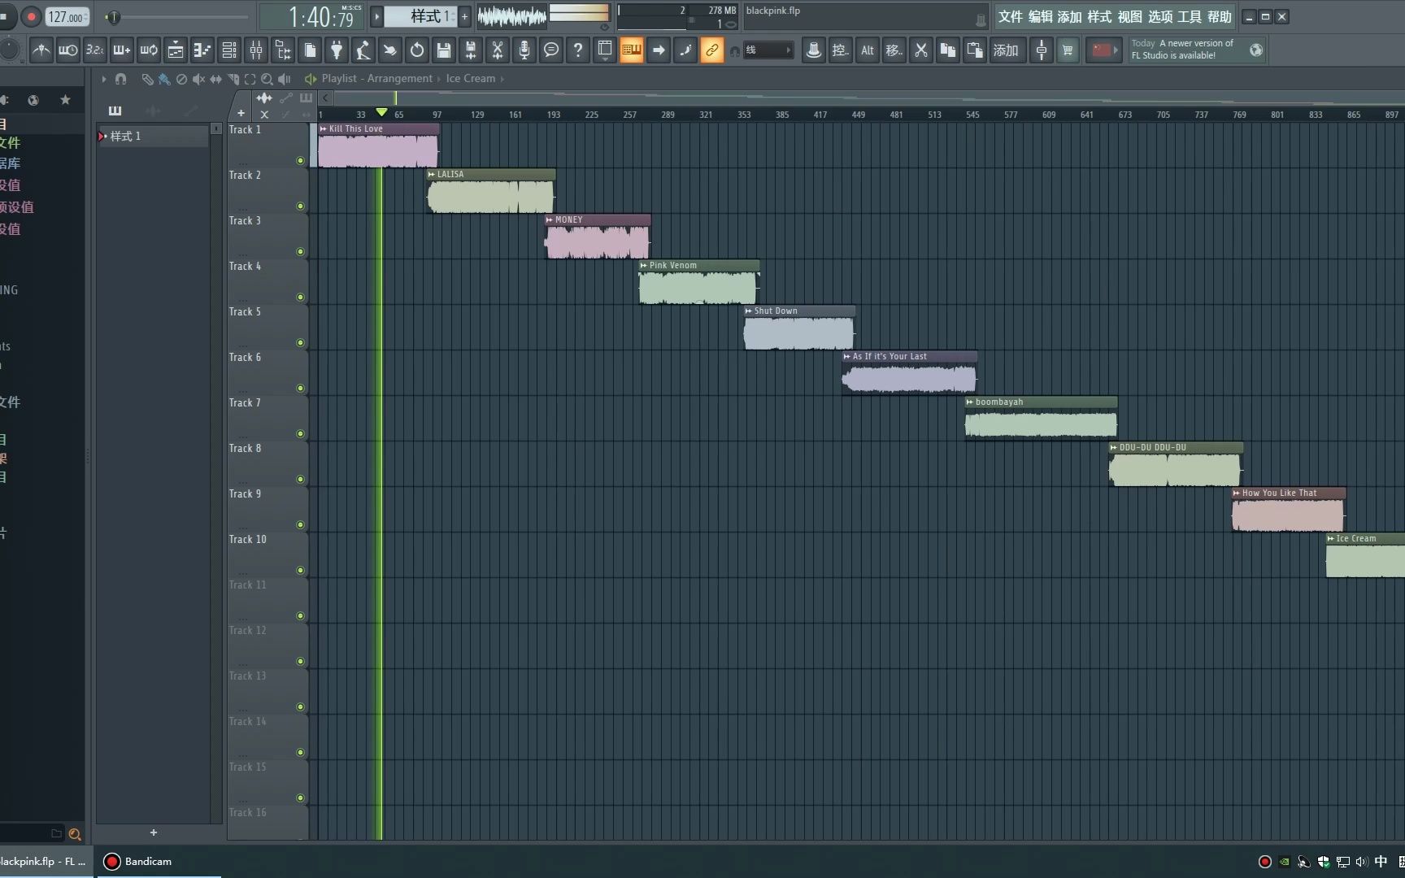Image resolution: width=1405 pixels, height=878 pixels.
Task: Open the 添加 menu in menu bar
Action: click(1070, 16)
